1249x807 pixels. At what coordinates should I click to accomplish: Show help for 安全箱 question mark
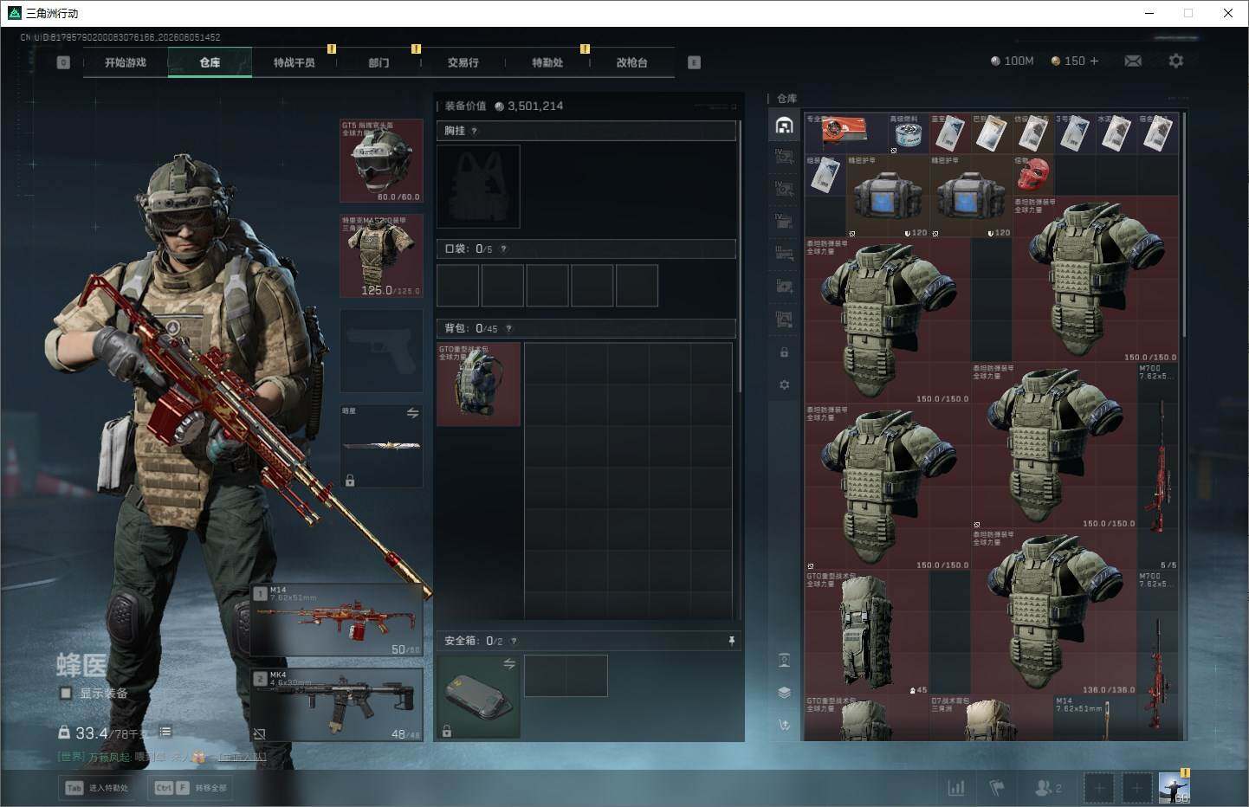coord(514,641)
